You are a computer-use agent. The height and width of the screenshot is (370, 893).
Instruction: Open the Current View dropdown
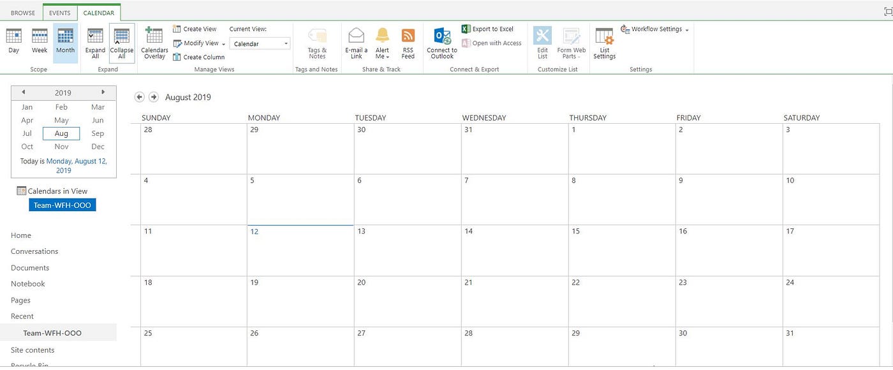click(260, 43)
